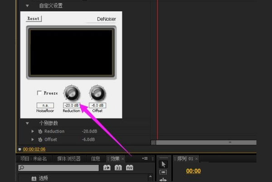Open the Effects panel flyout menu
The width and height of the screenshot is (272, 182).
point(145,158)
